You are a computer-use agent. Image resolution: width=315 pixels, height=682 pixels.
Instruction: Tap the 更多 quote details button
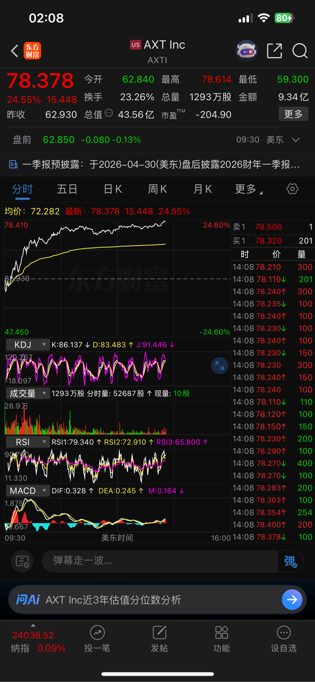293,114
